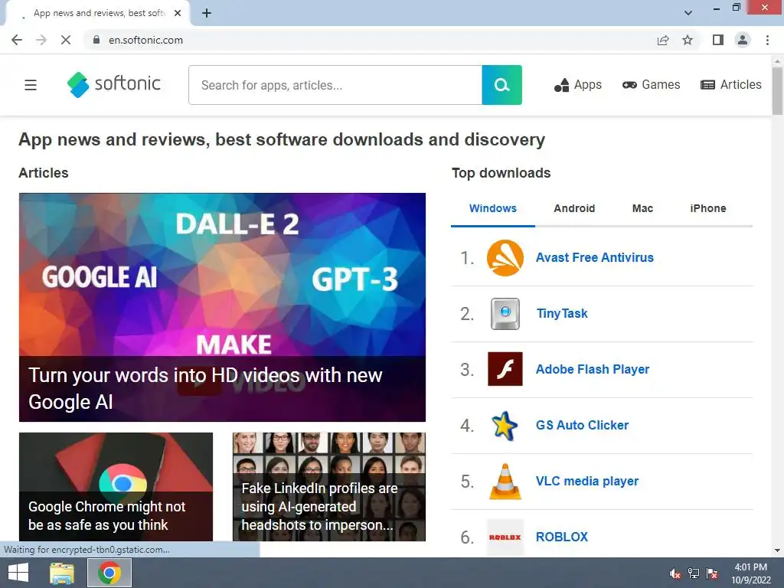Image resolution: width=784 pixels, height=588 pixels.
Task: Click the network tray icon
Action: click(694, 573)
